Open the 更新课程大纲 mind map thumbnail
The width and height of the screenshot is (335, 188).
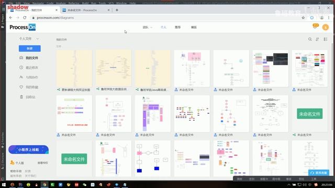point(74,68)
